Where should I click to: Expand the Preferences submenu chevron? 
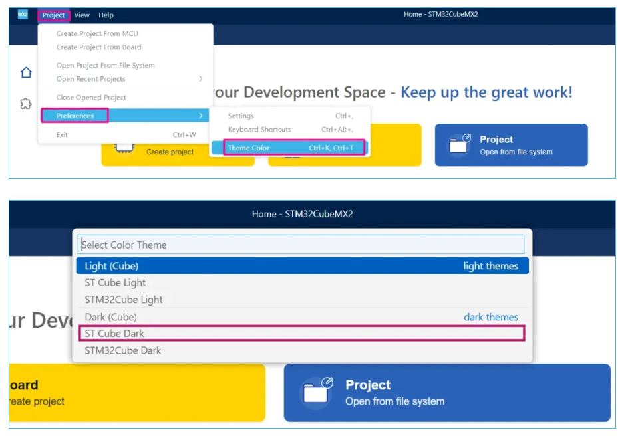point(201,116)
